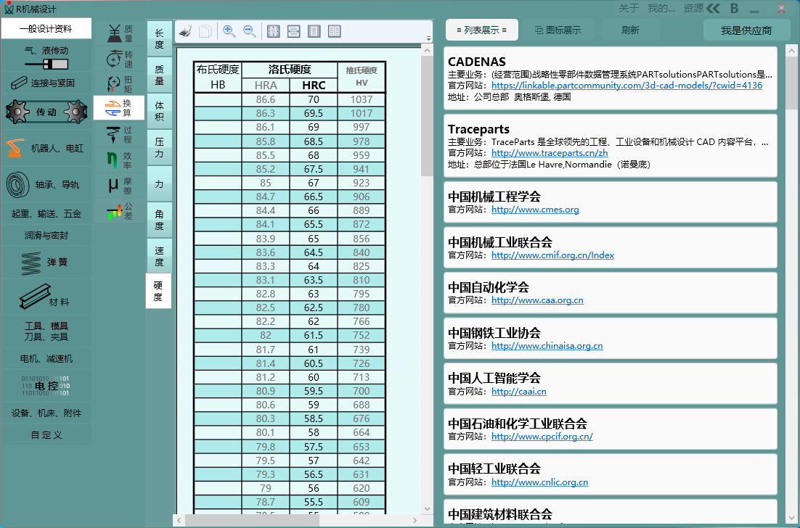
Task: Switch to the 长度 length conversion tab
Action: point(159,38)
